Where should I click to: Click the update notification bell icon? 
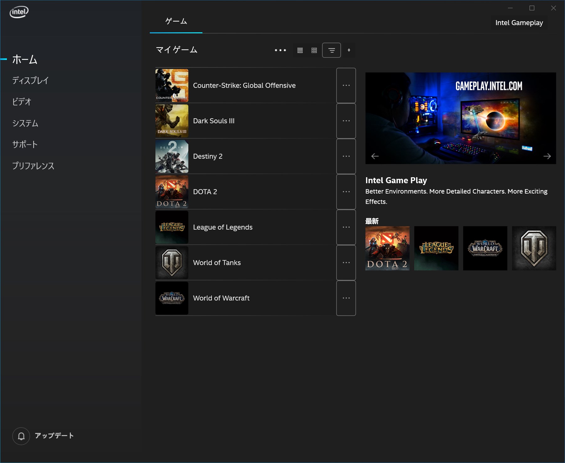[x=21, y=436]
